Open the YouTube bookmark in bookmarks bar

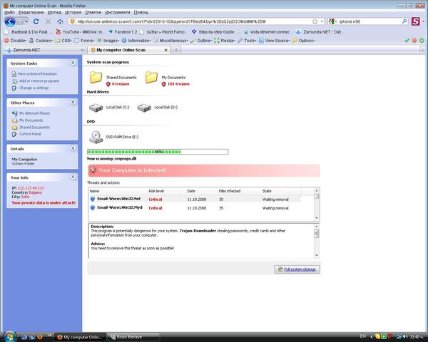coord(80,32)
